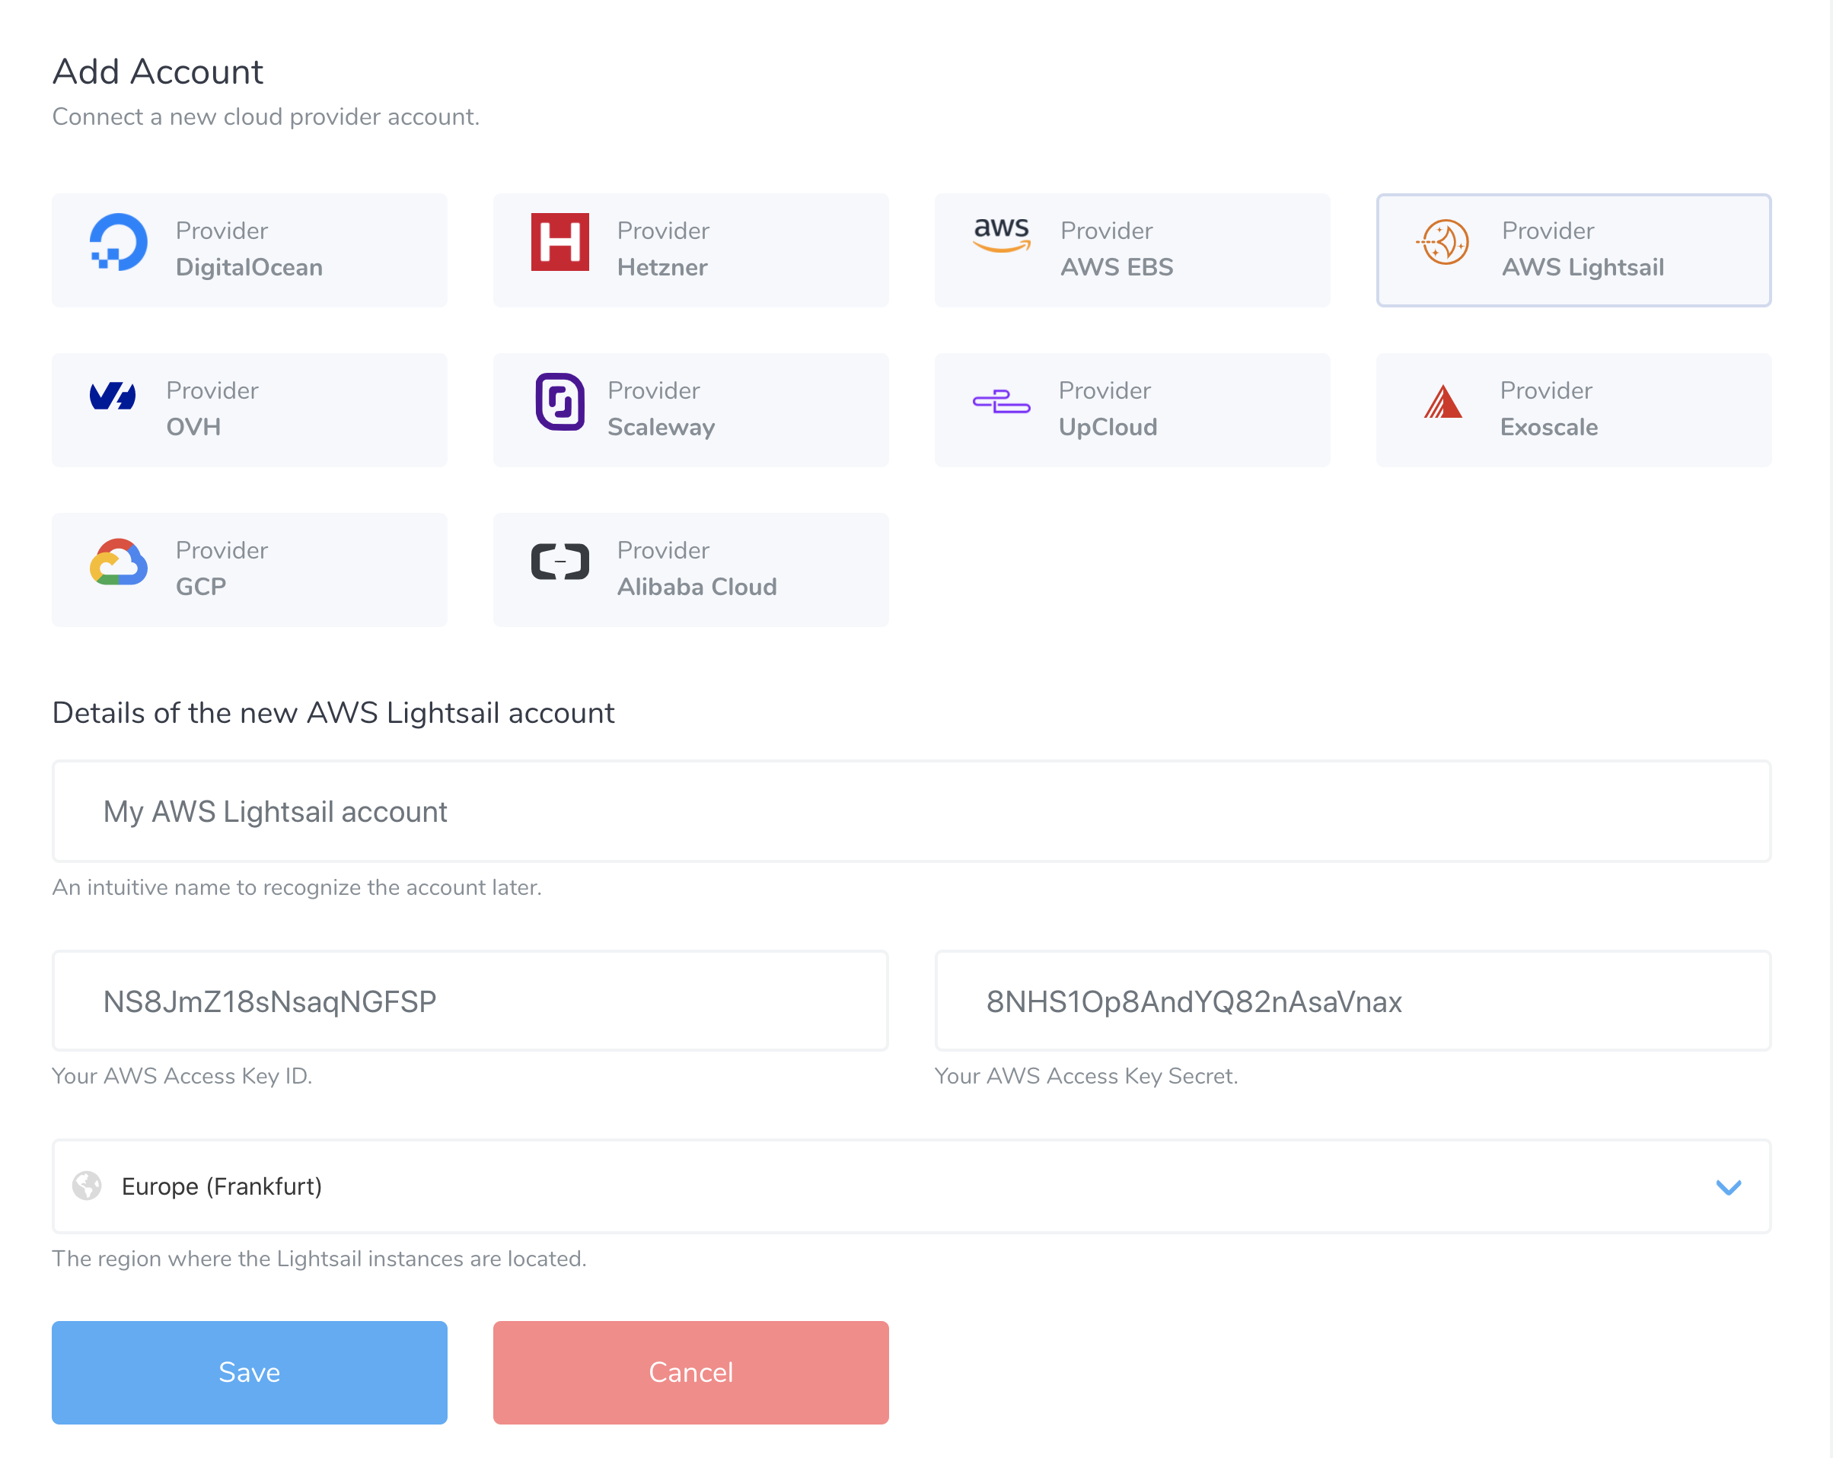Viewport: 1833px width, 1458px height.
Task: Click 'Connect a new cloud provider account.' text
Action: [266, 116]
